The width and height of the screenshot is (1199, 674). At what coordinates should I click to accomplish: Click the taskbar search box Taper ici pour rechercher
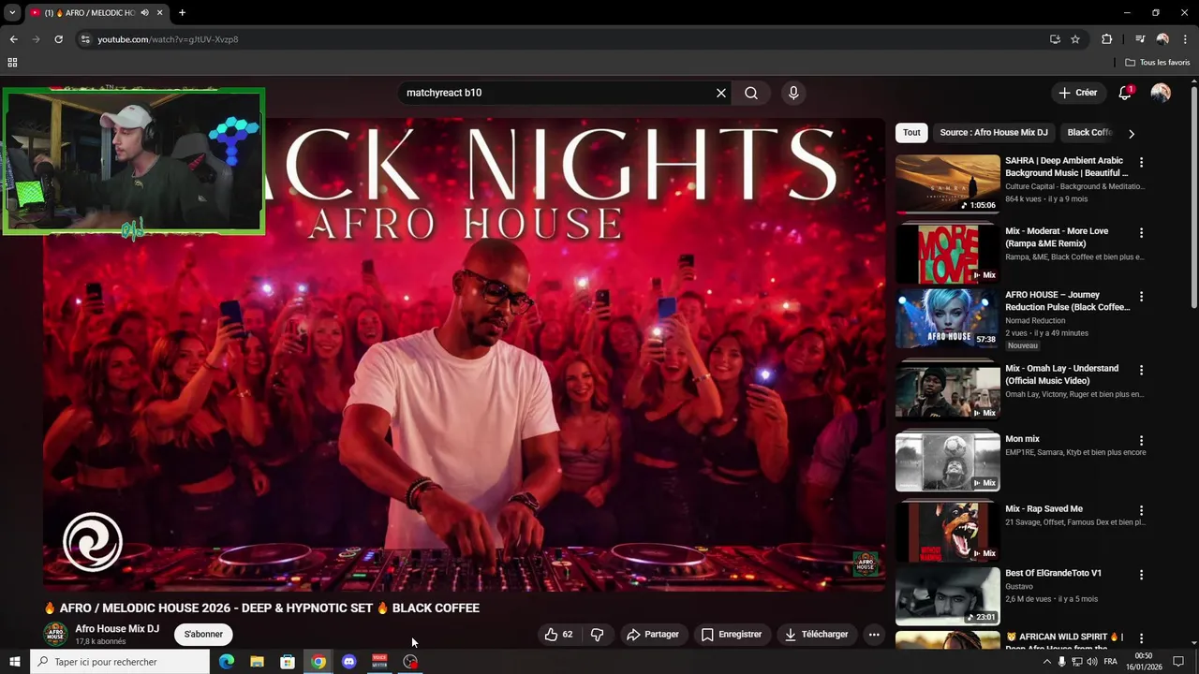119,662
